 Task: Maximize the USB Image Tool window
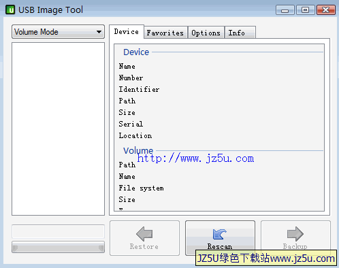click(x=306, y=10)
